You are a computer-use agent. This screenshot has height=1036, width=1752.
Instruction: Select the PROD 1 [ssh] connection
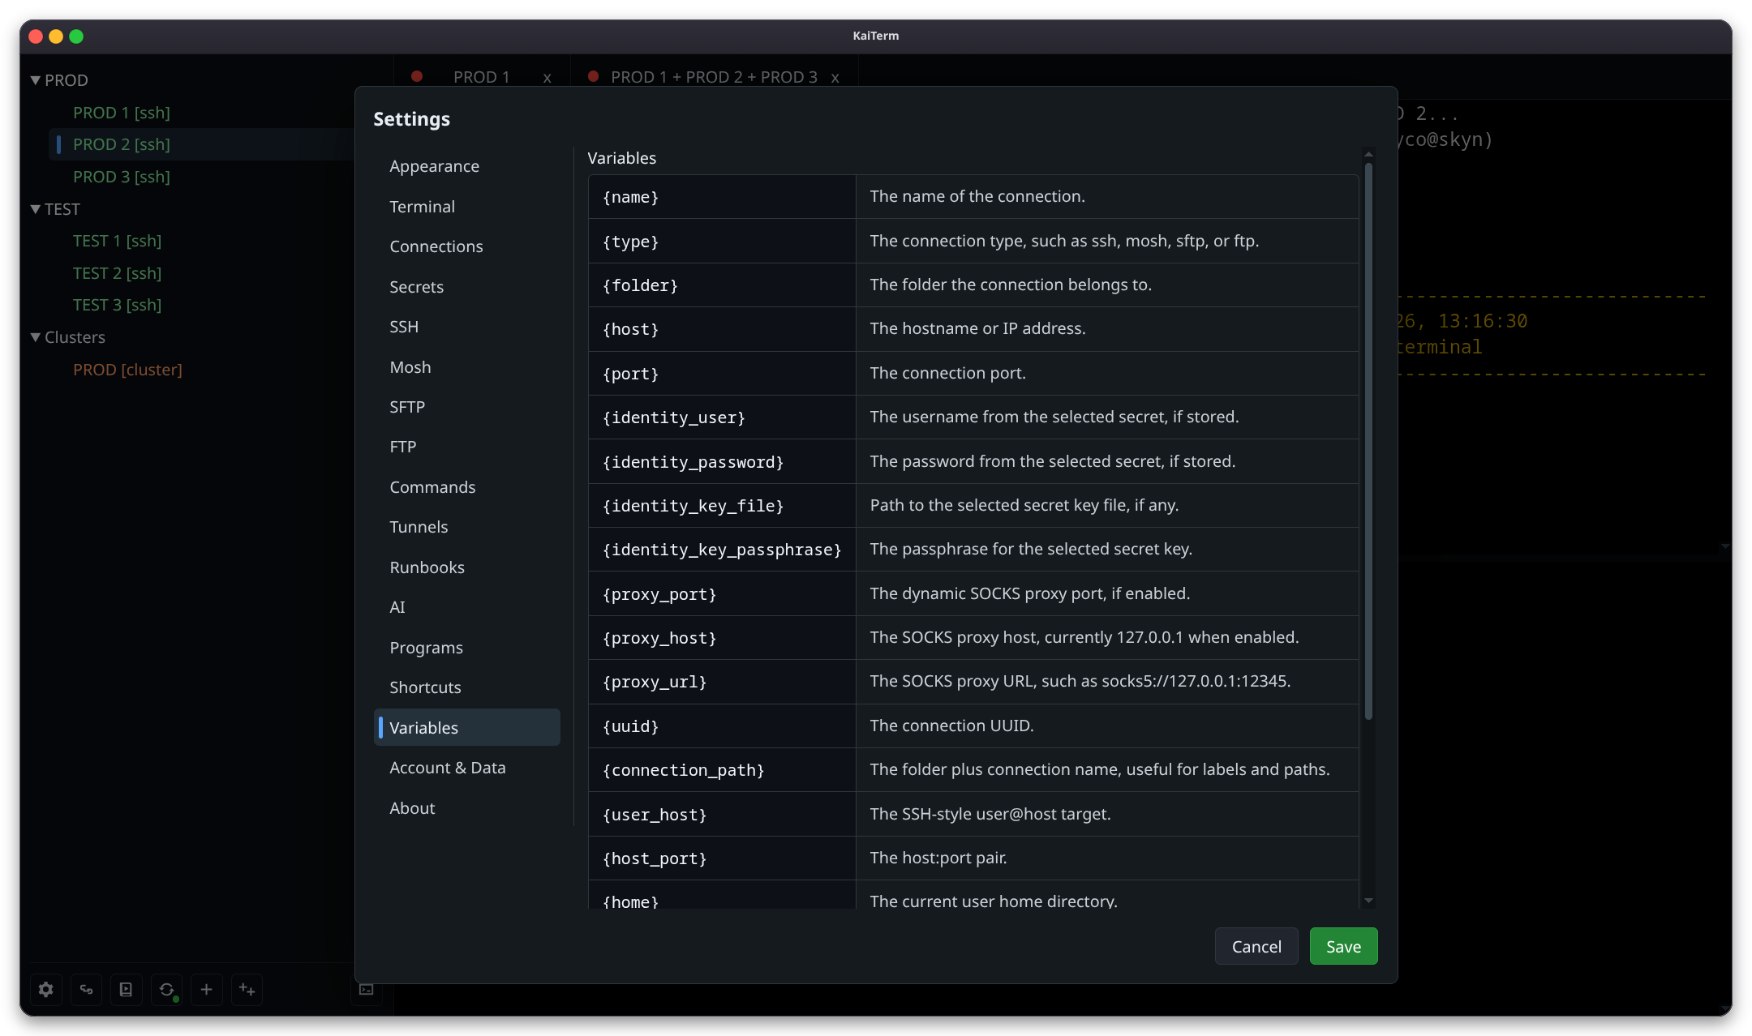[x=122, y=113]
